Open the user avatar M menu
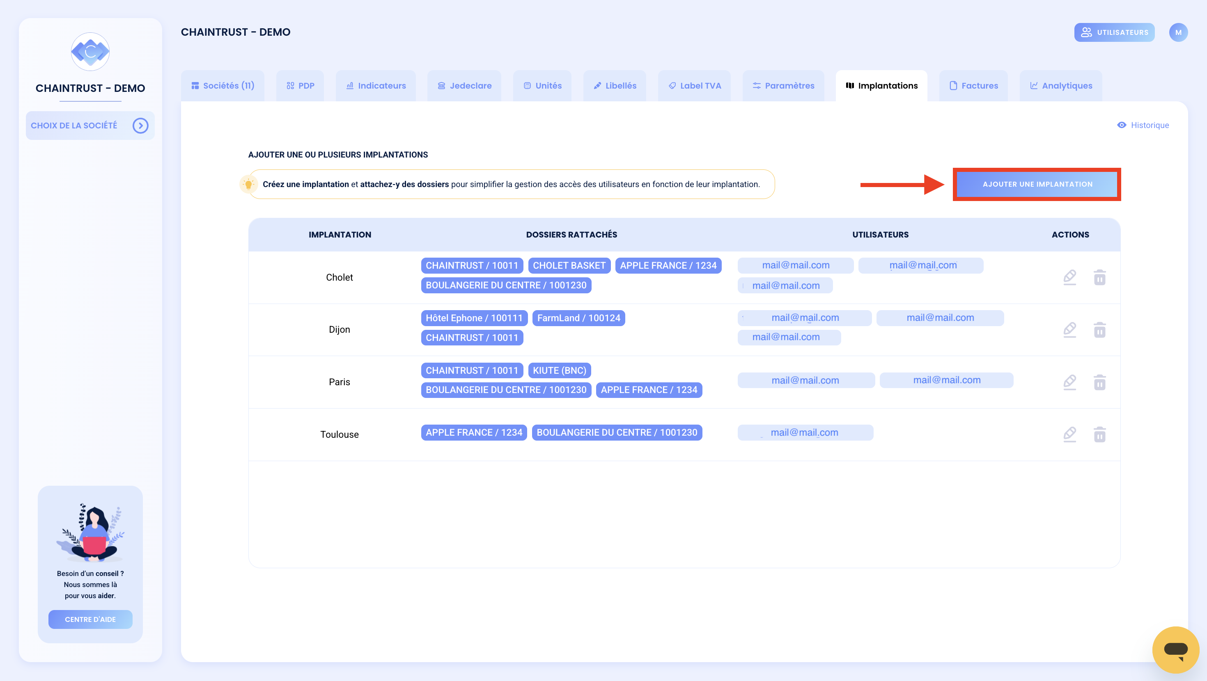 coord(1178,32)
